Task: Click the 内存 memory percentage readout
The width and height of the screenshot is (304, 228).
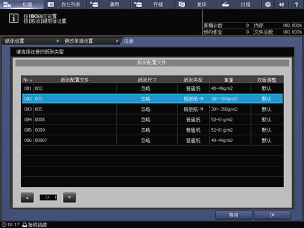Action: (278, 25)
